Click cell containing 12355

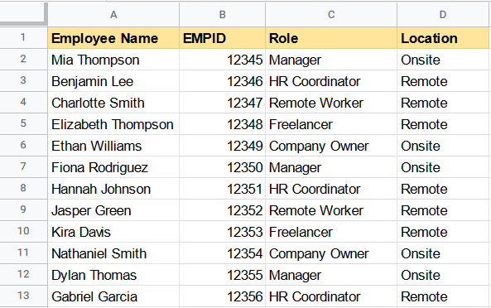click(223, 275)
